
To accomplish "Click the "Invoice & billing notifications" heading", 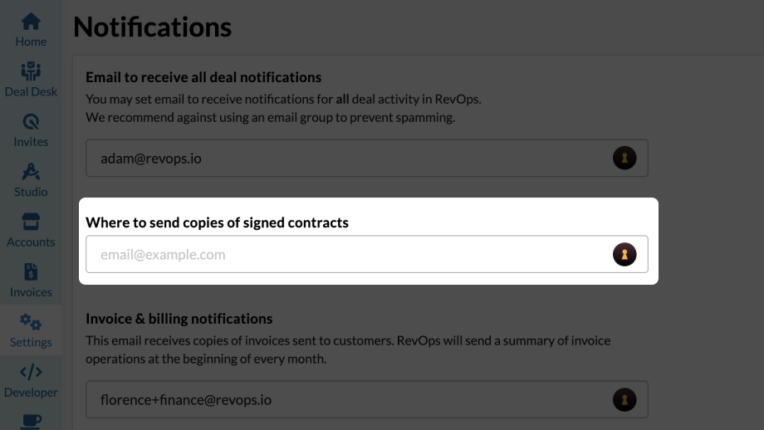I will pyautogui.click(x=179, y=319).
